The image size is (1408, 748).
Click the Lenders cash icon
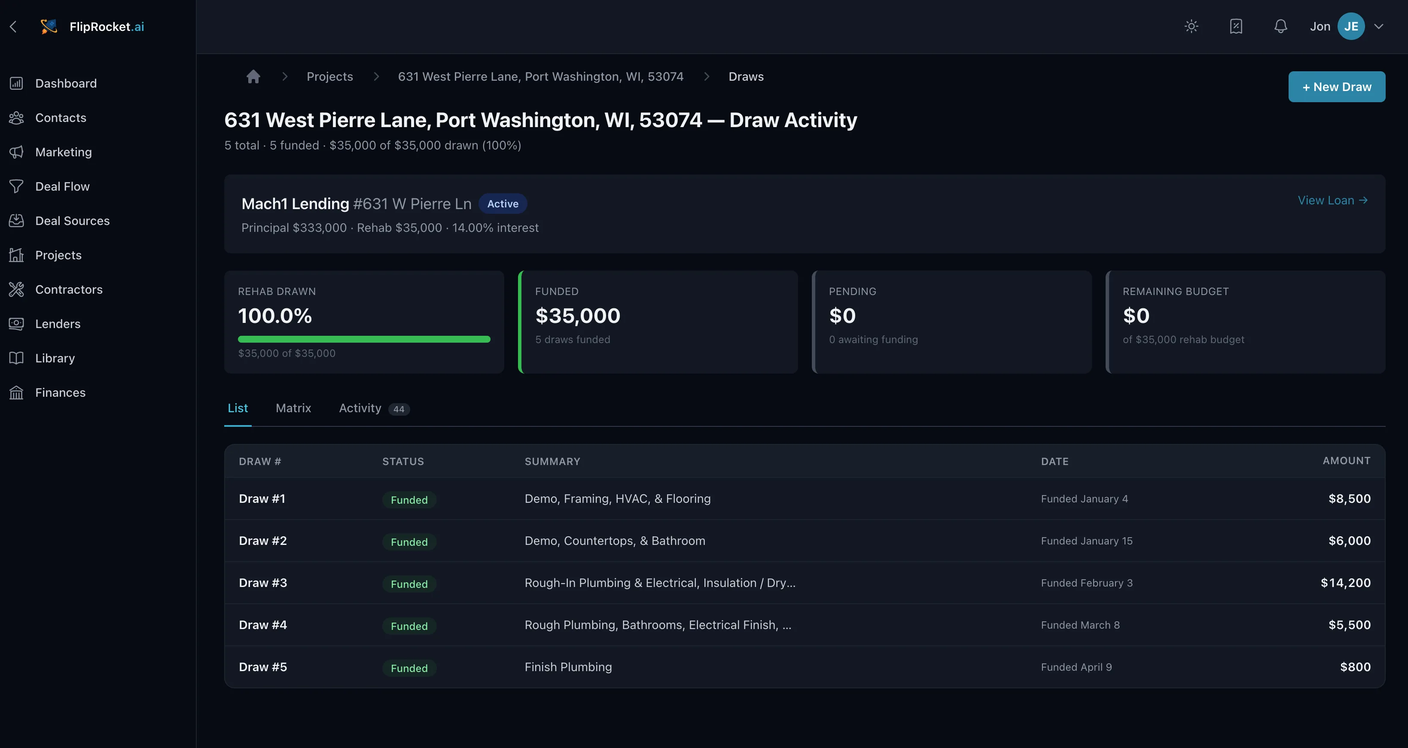(16, 324)
